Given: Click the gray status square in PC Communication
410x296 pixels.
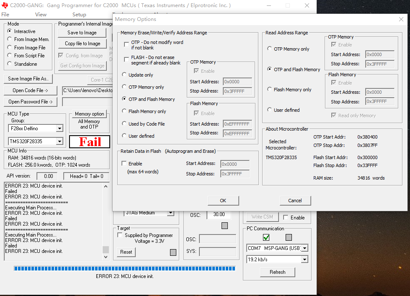Looking at the screenshot, I should coord(289,237).
